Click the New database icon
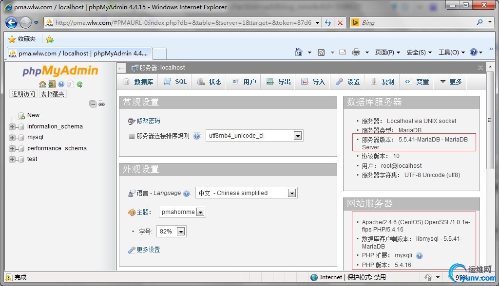The width and height of the screenshot is (499, 286). click(x=21, y=115)
